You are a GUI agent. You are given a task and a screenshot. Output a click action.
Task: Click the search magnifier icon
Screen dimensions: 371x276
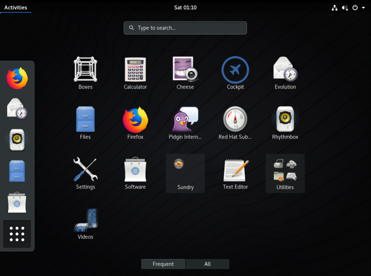132,28
